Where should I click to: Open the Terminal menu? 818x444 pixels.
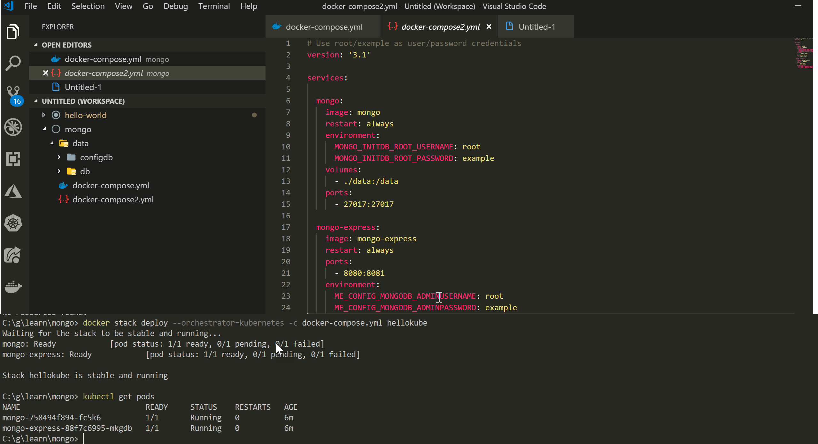(x=214, y=6)
